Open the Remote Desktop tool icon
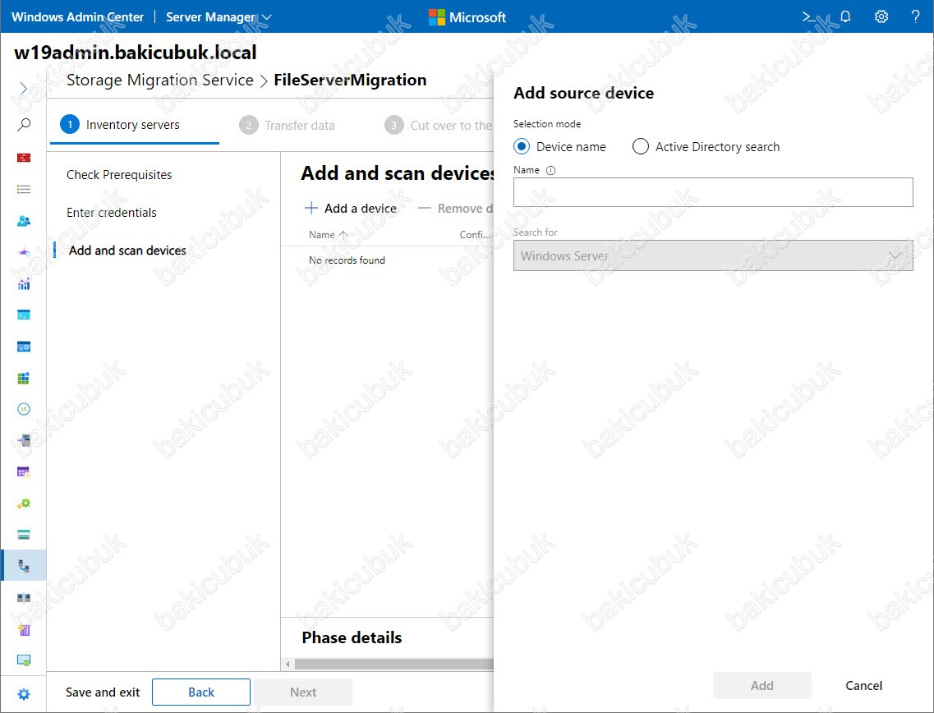934x713 pixels. [x=24, y=409]
